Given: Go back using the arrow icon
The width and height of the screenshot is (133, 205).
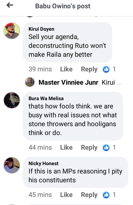Looking at the screenshot, I should point(10,5).
